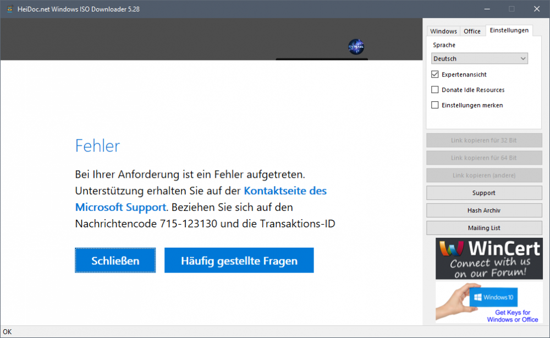Click the Sprache label

(444, 45)
